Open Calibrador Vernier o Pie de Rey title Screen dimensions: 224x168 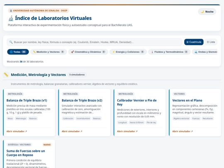tap(137, 102)
